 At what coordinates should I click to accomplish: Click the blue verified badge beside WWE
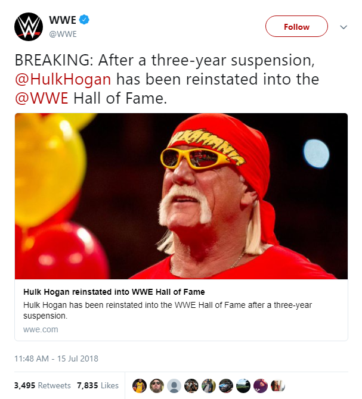tap(84, 20)
